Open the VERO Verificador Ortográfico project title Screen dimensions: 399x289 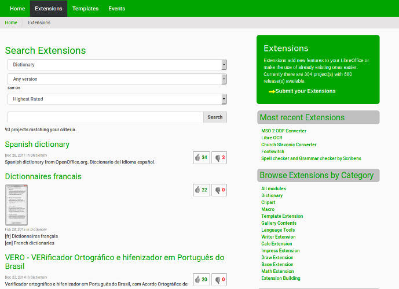pyautogui.click(x=115, y=262)
